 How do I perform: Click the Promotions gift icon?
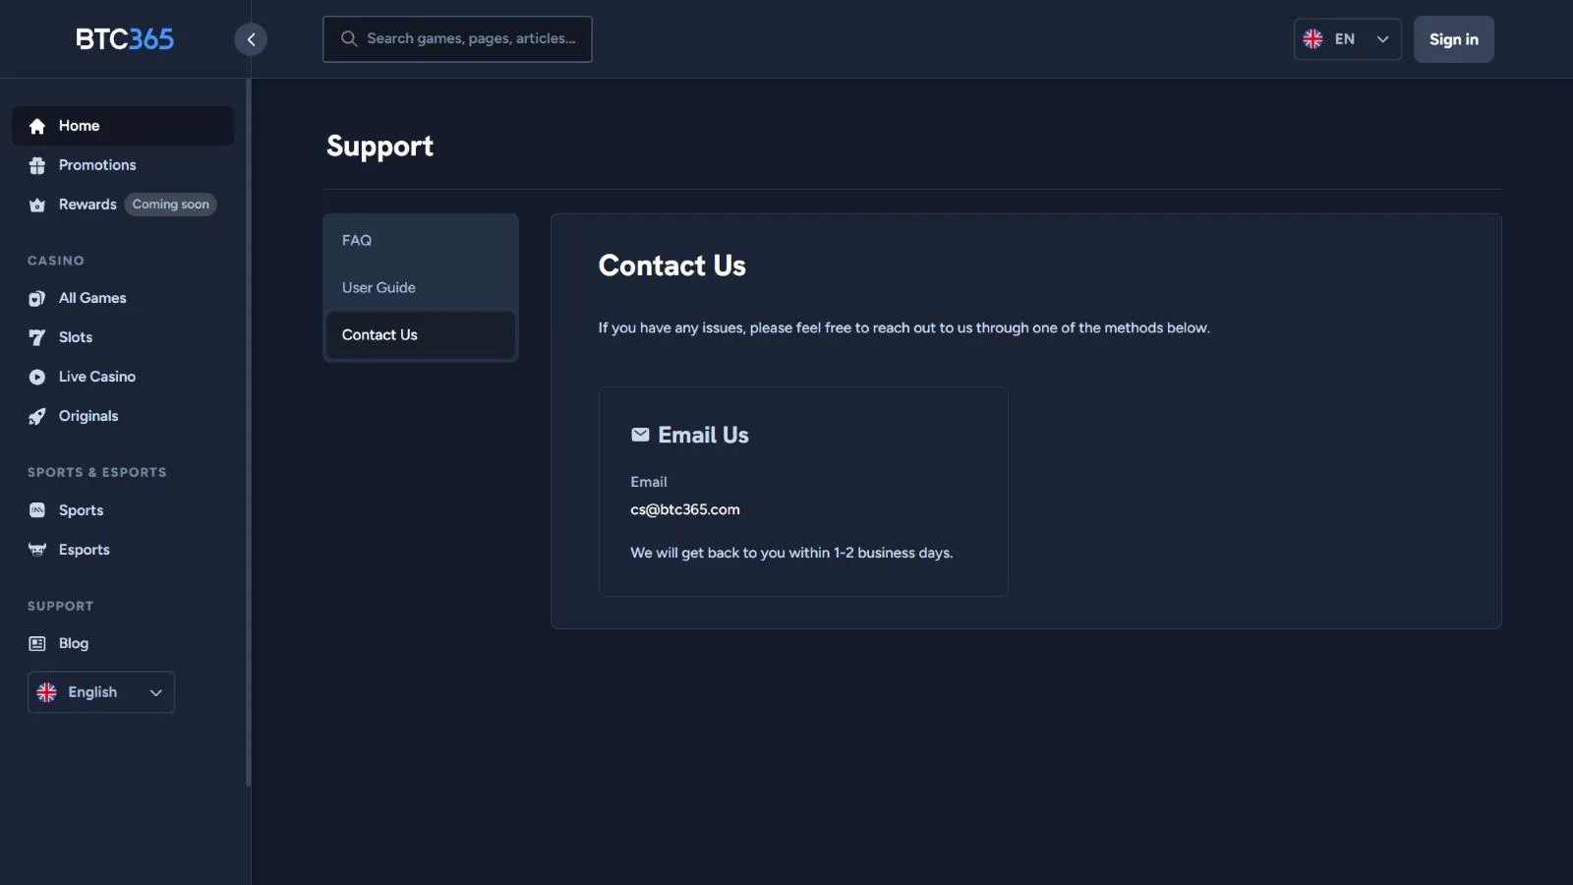coord(37,165)
